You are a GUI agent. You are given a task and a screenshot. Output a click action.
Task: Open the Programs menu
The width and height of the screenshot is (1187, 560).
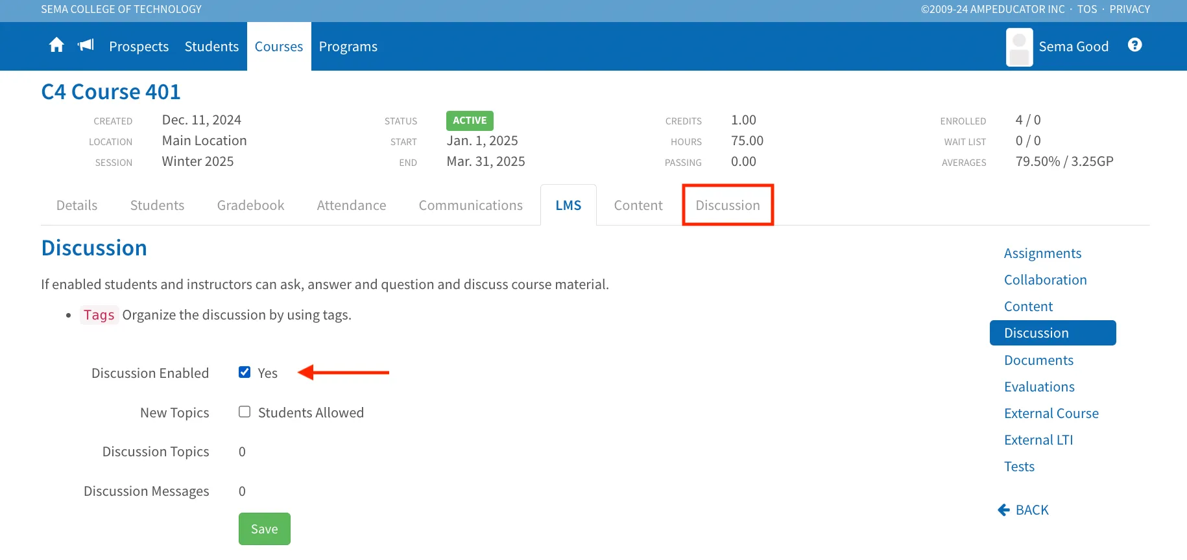tap(348, 47)
